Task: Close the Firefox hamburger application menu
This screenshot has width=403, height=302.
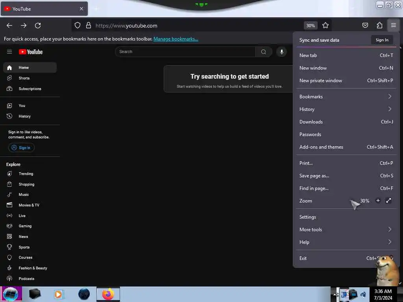Action: pos(394,26)
